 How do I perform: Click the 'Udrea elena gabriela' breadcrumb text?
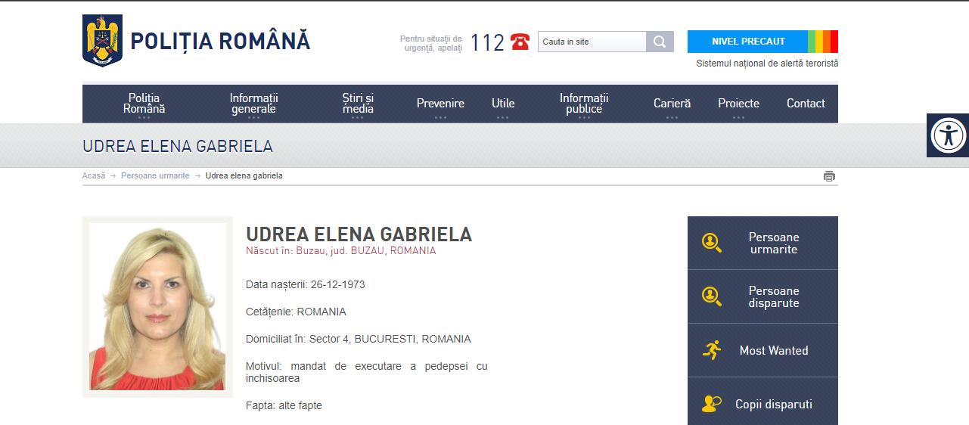(244, 175)
